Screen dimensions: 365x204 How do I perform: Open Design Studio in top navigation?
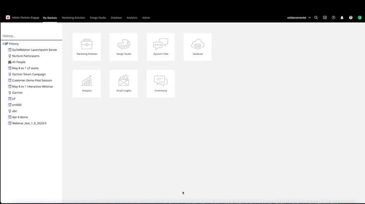pyautogui.click(x=98, y=17)
